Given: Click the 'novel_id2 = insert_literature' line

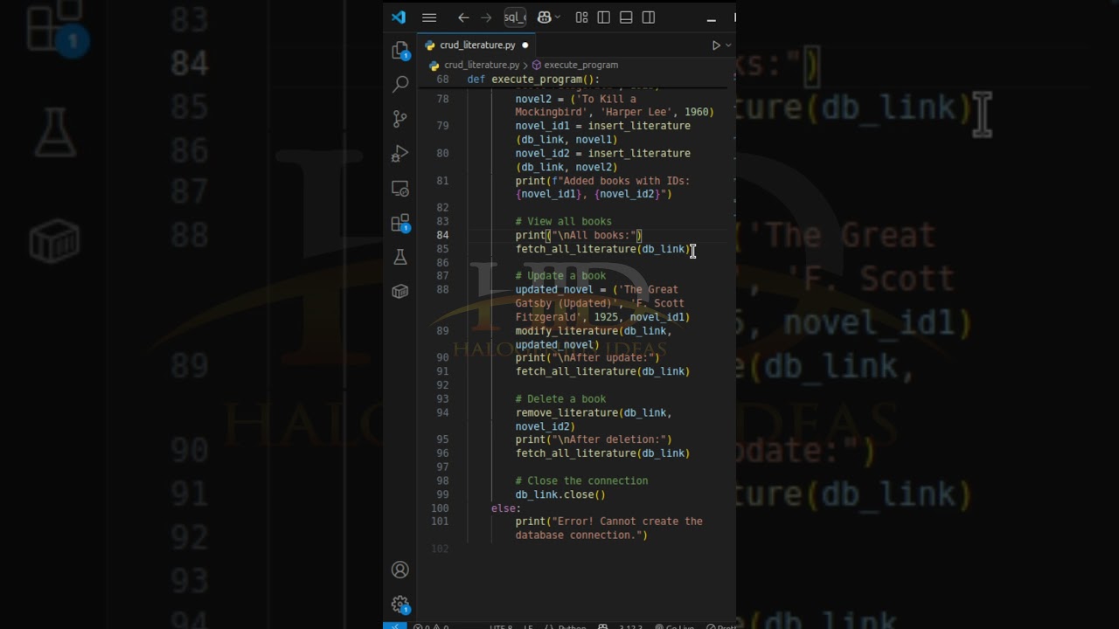Looking at the screenshot, I should pos(602,154).
